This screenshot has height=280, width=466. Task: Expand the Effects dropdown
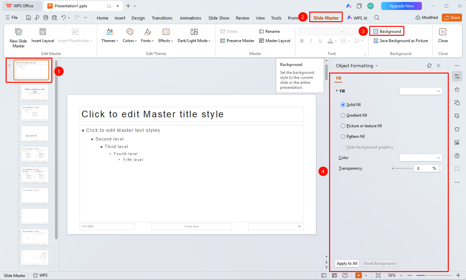pos(166,36)
